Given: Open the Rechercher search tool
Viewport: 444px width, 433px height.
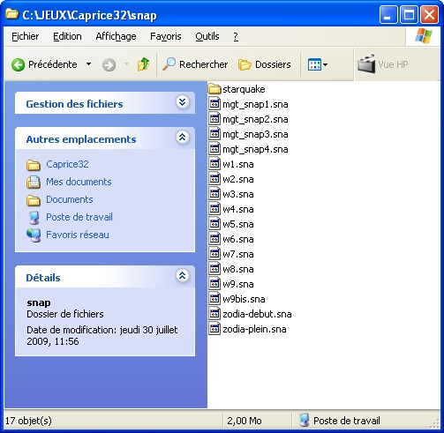Looking at the screenshot, I should point(195,64).
